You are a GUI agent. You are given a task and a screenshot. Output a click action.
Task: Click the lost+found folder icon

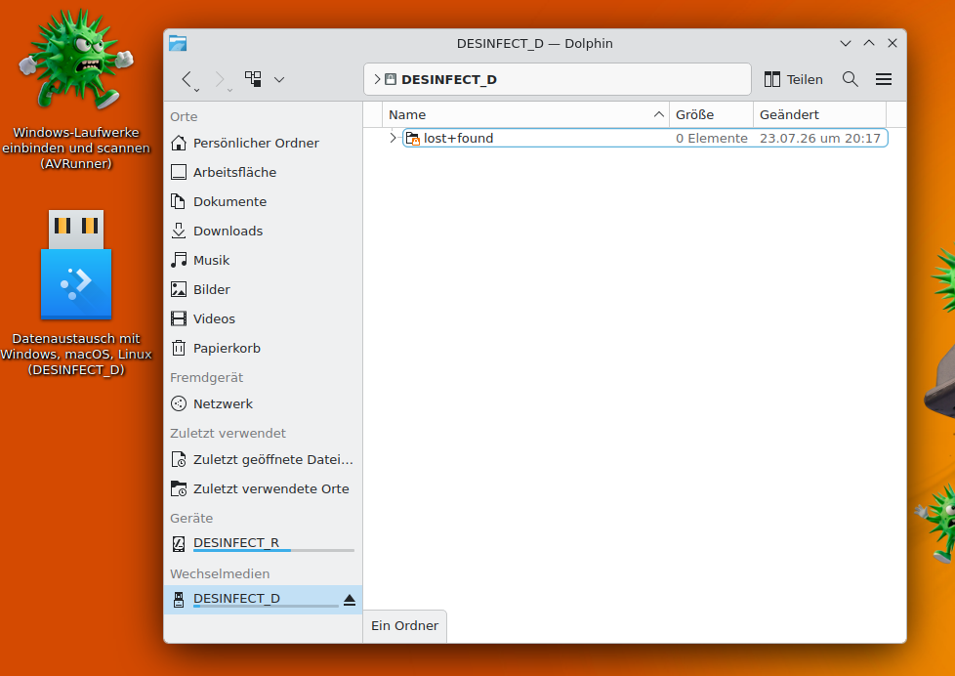[x=413, y=139]
